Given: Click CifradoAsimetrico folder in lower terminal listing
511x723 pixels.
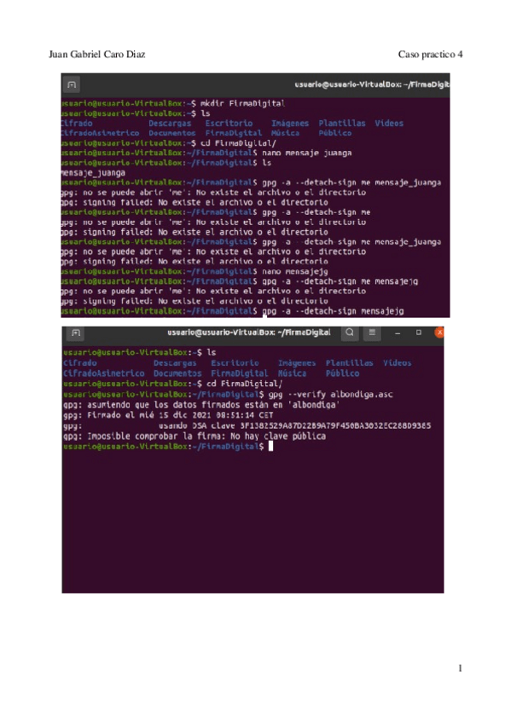Looking at the screenshot, I should coord(104,373).
